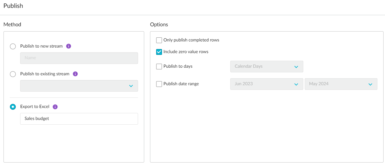Enable Only publish completed rows checkbox
385x164 pixels.
coord(159,40)
